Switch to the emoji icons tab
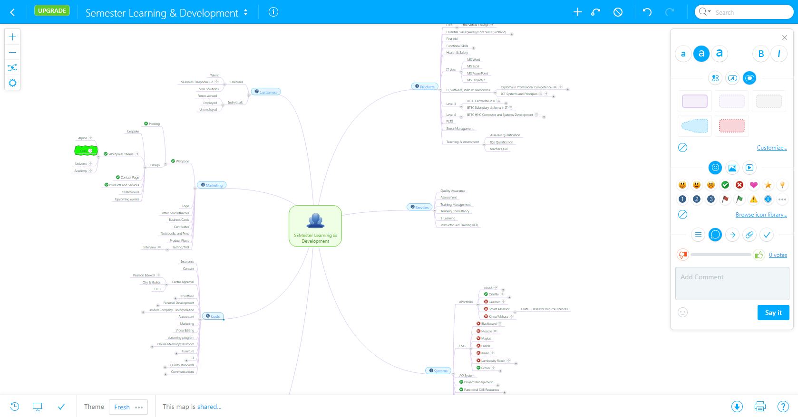The height and width of the screenshot is (417, 798). (715, 168)
